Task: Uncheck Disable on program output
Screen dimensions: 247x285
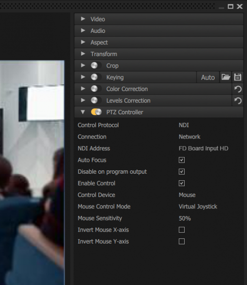Action: (182, 172)
